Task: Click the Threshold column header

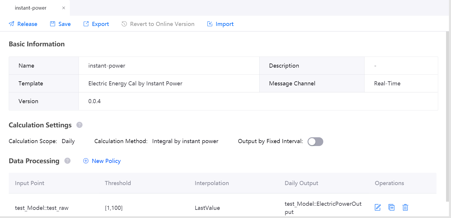Action: tap(118, 183)
